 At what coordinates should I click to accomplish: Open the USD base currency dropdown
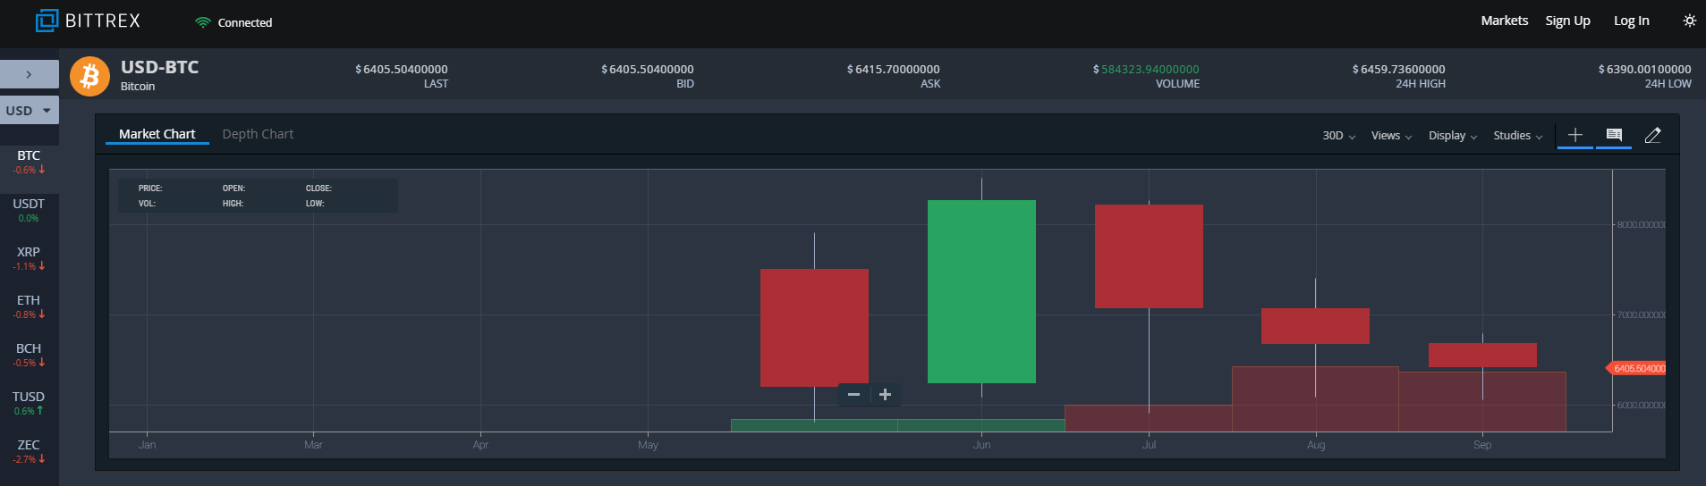(x=30, y=110)
